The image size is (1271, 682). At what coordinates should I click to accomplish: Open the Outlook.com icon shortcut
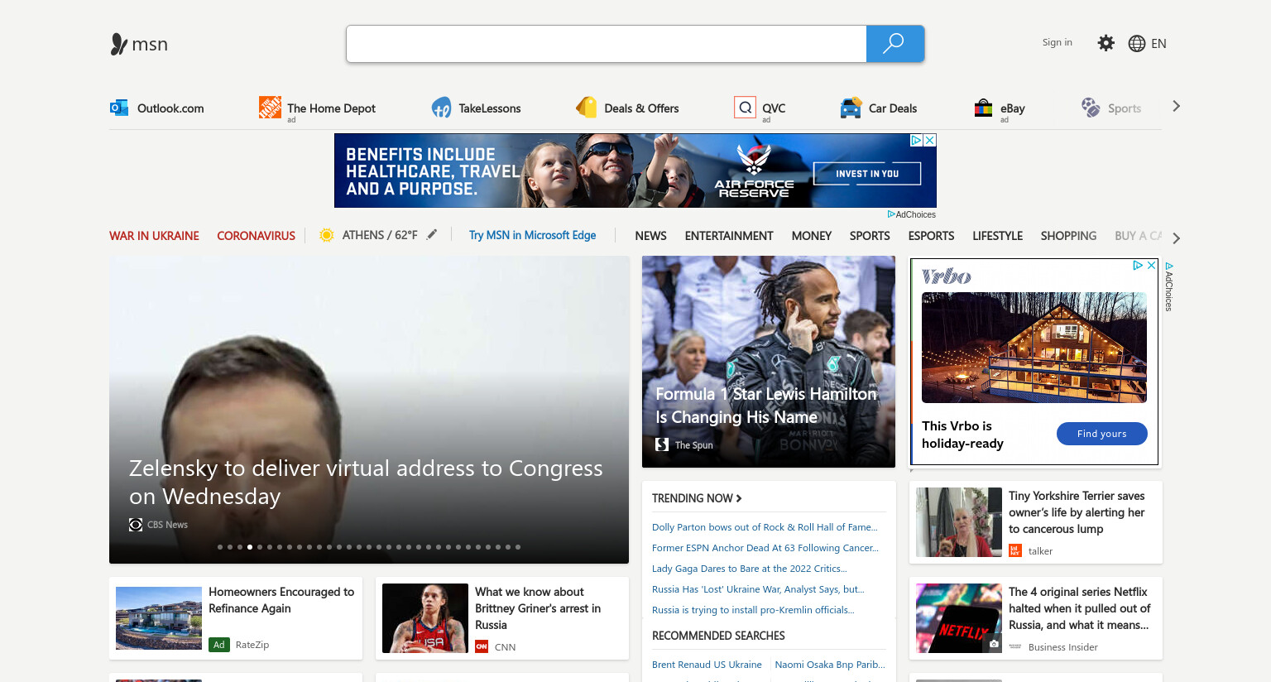(x=119, y=108)
